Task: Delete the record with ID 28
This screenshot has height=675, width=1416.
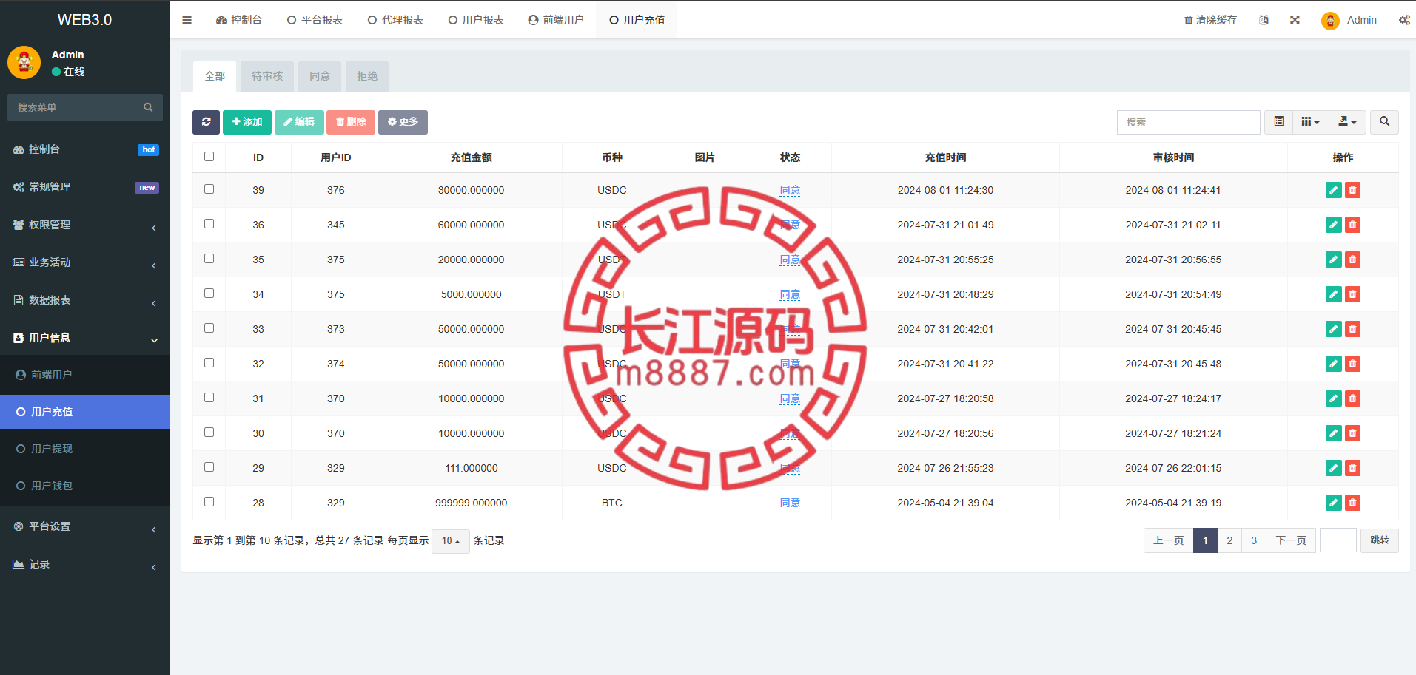Action: (x=1352, y=503)
